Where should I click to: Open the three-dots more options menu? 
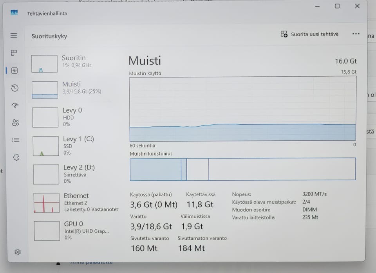[356, 34]
